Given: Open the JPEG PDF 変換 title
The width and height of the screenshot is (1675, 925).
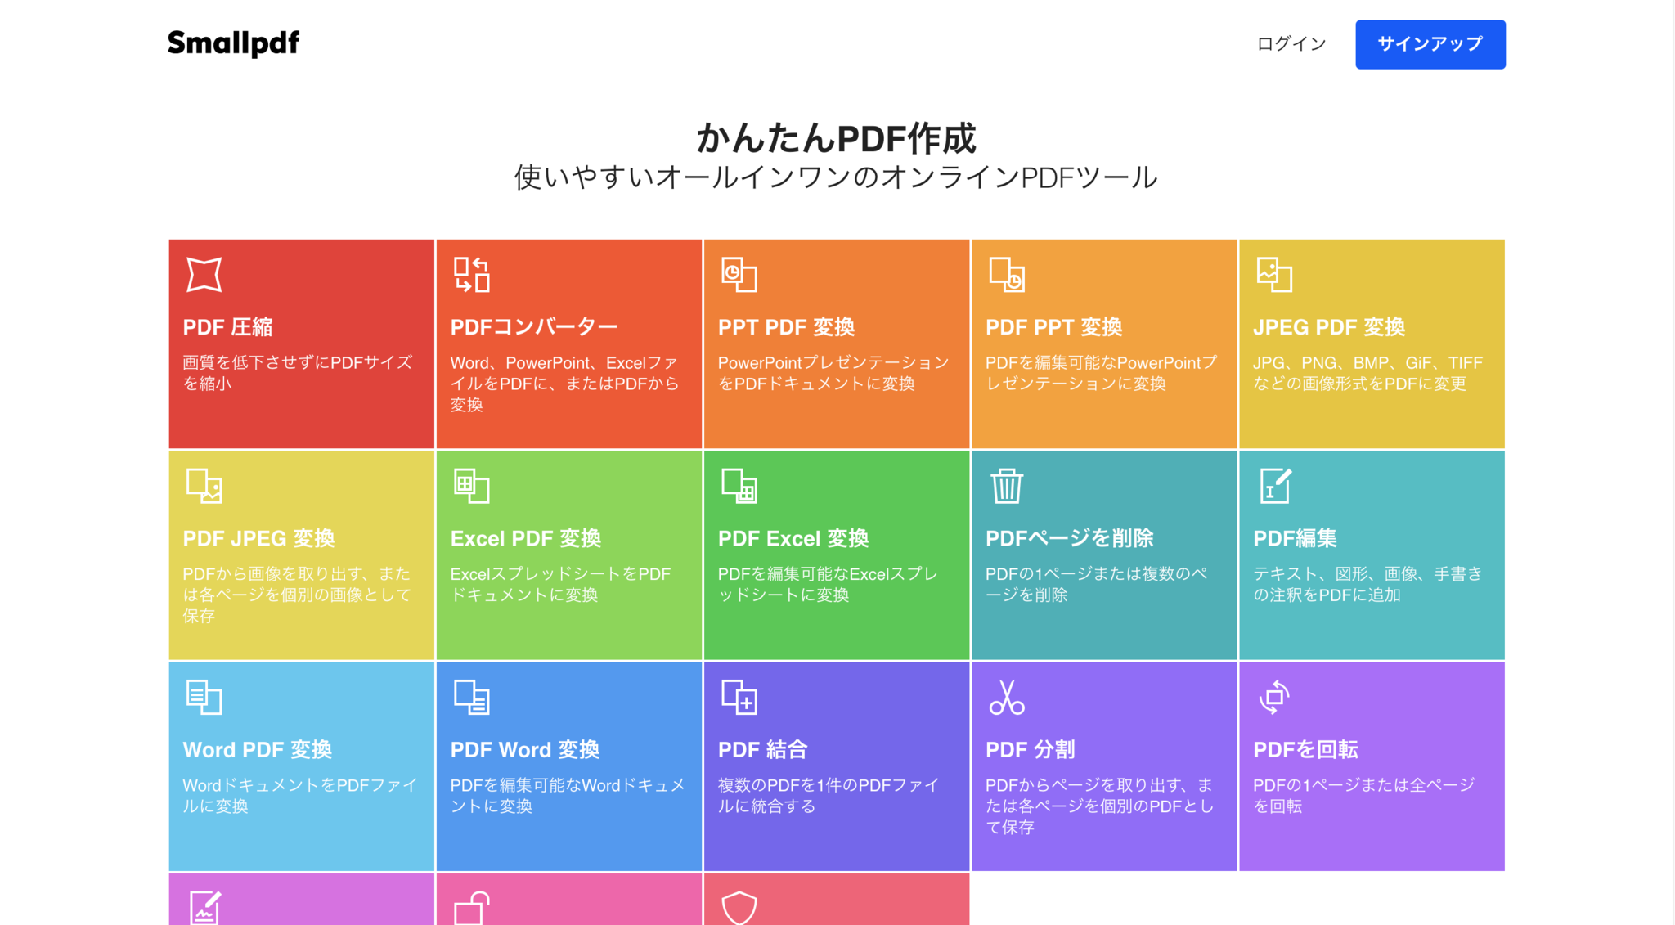Looking at the screenshot, I should pos(1329,327).
